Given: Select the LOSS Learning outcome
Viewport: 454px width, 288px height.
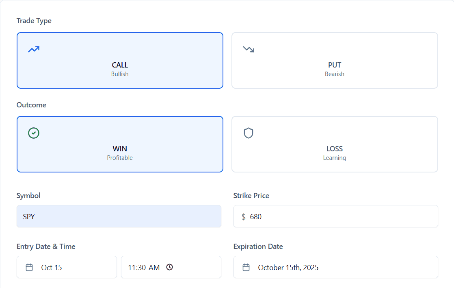Looking at the screenshot, I should [334, 144].
